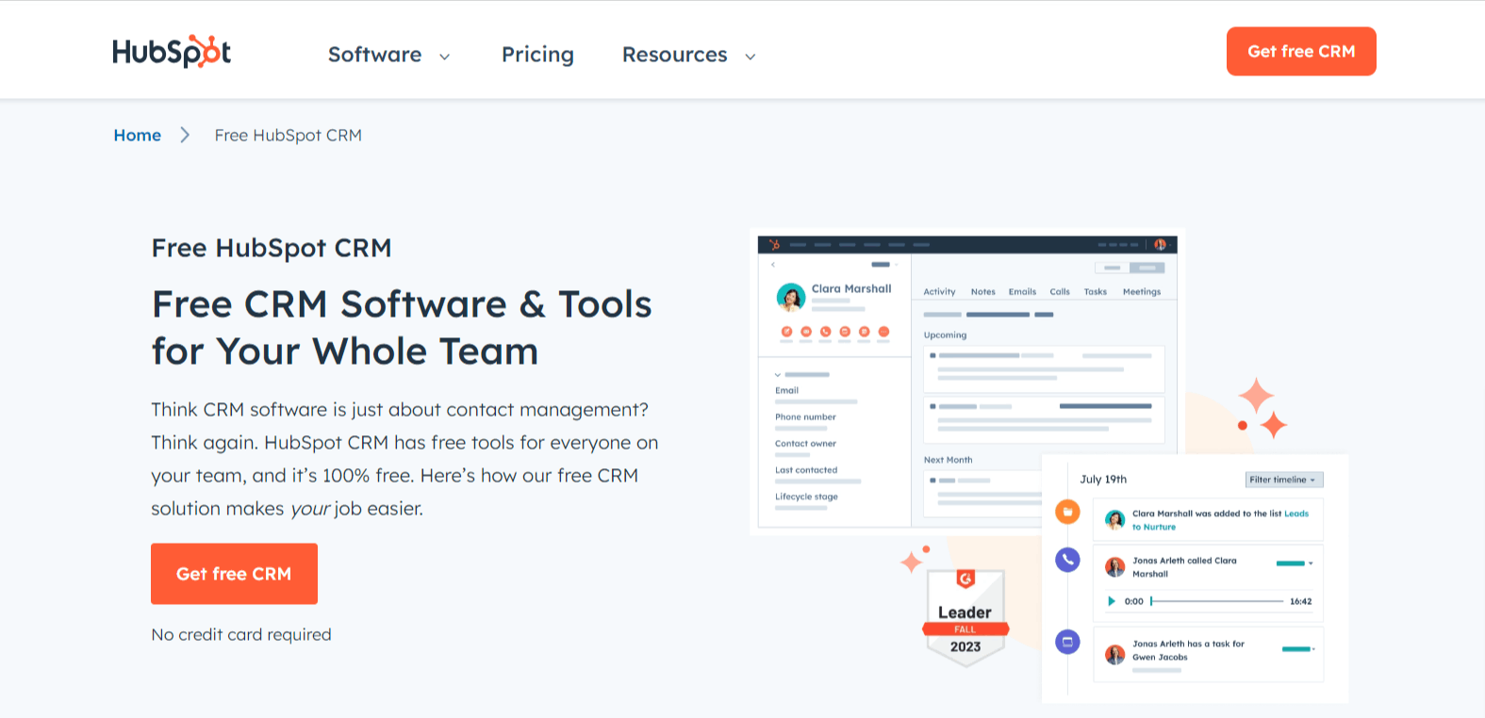Image resolution: width=1485 pixels, height=718 pixels.
Task: Select the Free HubSpot CRM breadcrumb text
Action: point(289,135)
